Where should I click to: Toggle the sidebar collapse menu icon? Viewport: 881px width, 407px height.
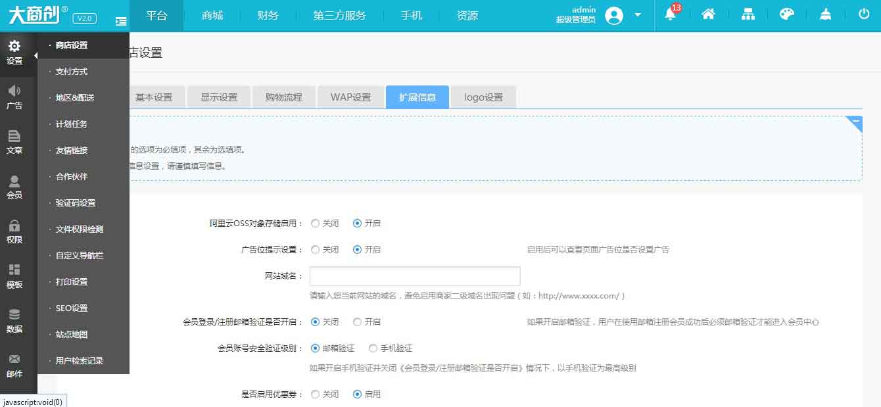(120, 21)
